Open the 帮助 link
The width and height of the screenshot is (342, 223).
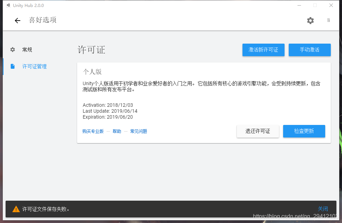(x=117, y=131)
